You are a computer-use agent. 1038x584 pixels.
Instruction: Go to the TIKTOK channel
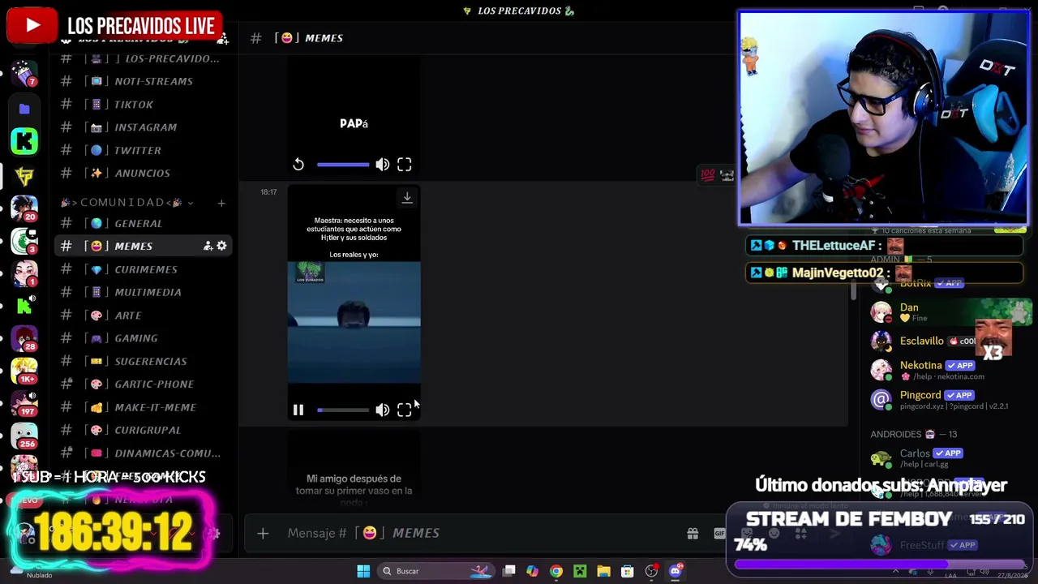tap(144, 104)
